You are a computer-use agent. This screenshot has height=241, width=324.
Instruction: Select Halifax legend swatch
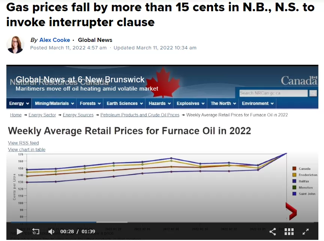coord(294,181)
